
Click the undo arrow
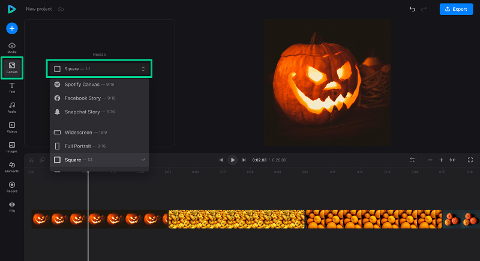412,9
